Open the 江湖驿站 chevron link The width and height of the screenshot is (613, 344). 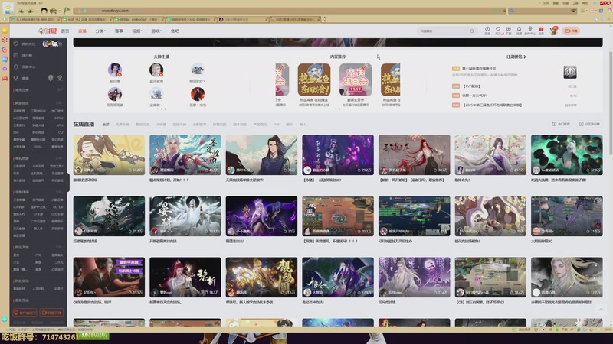[x=516, y=57]
